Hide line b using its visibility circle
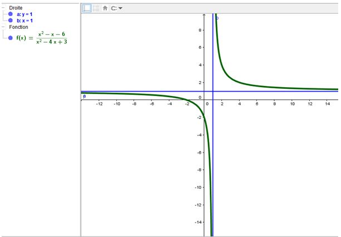 (x=11, y=21)
